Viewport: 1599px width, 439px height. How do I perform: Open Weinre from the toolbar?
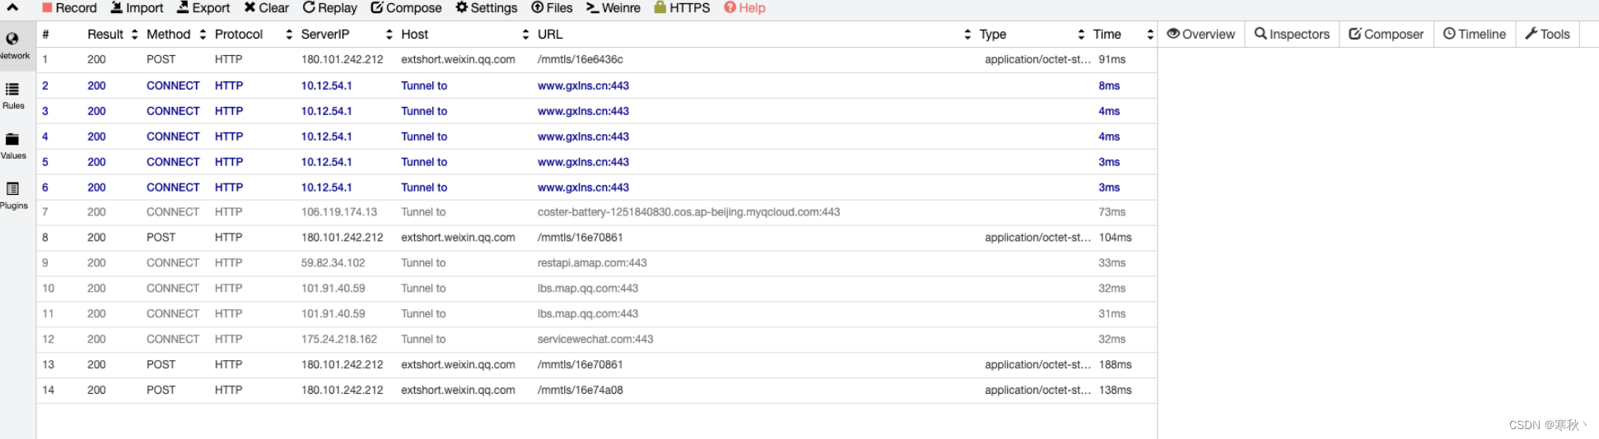tap(613, 8)
